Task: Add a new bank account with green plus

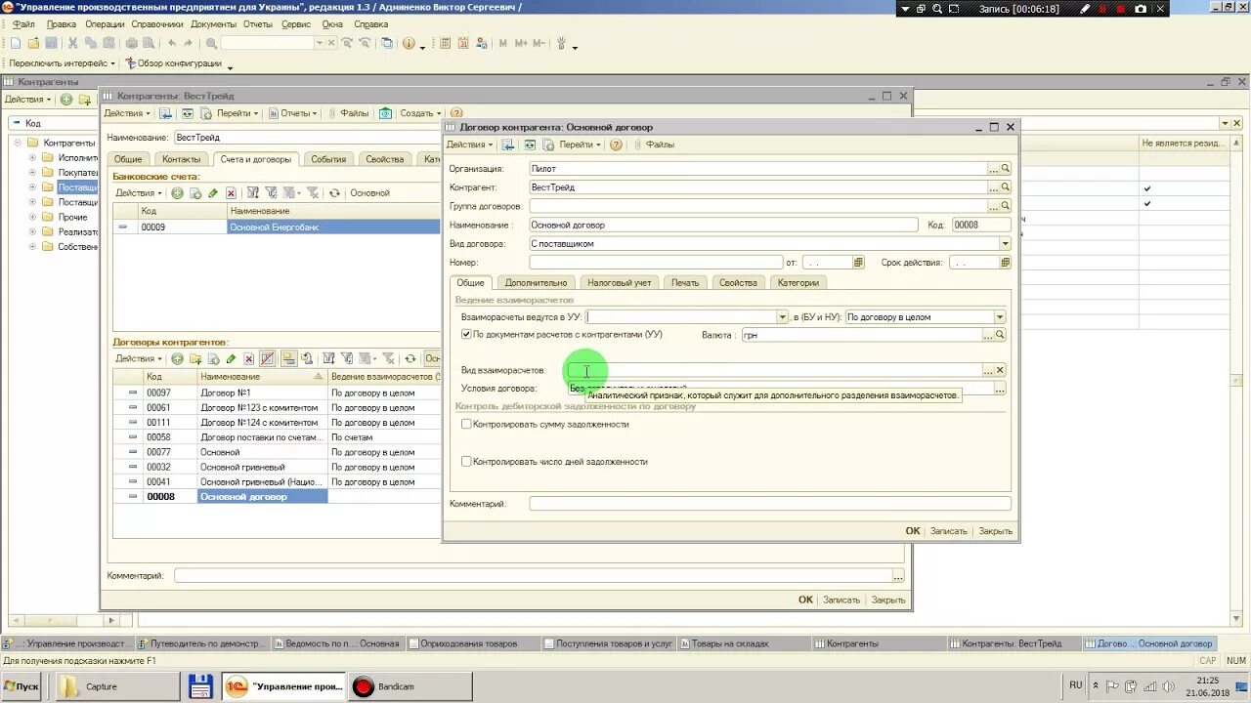Action: pos(177,193)
